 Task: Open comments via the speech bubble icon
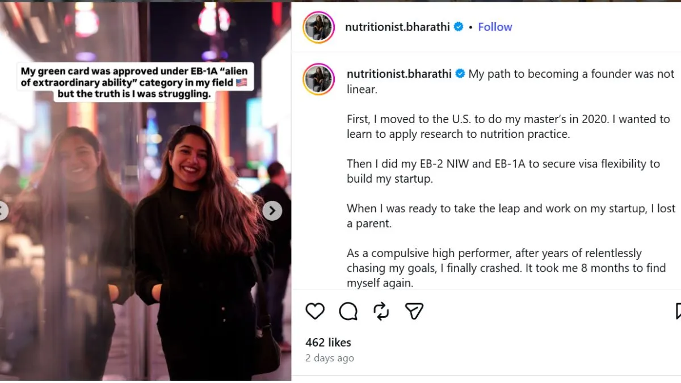[348, 311]
